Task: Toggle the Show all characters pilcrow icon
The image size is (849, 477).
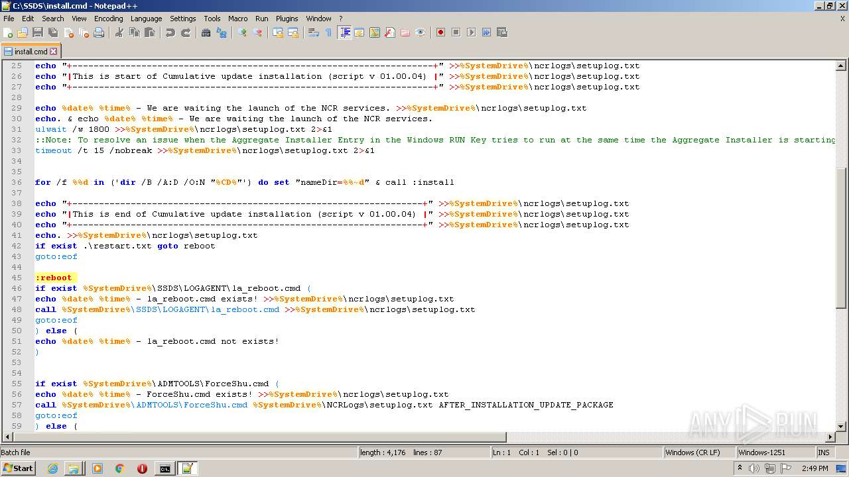Action: (x=328, y=32)
